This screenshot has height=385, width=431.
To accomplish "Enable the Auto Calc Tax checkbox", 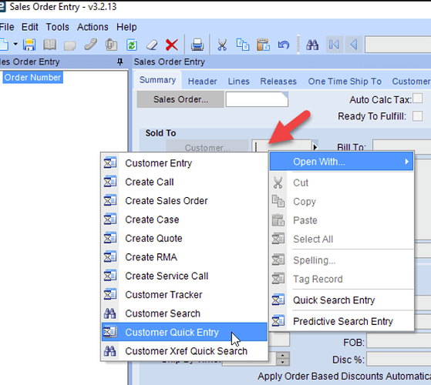I will [x=418, y=99].
